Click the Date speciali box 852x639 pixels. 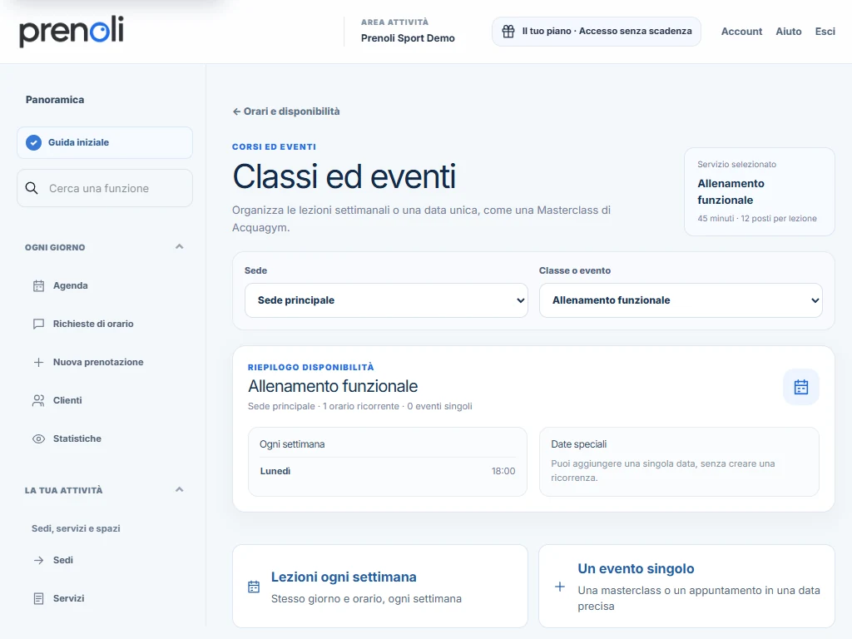[x=679, y=461]
